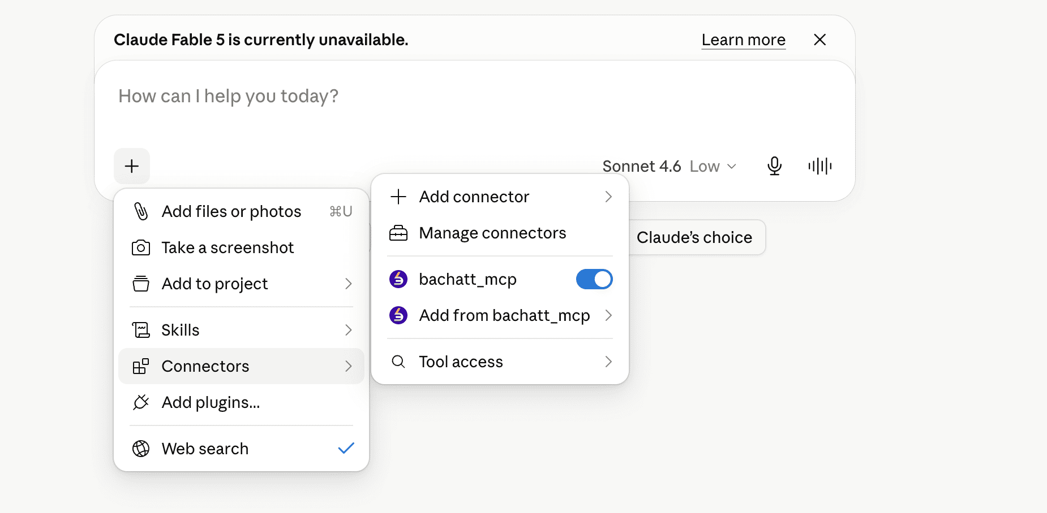The image size is (1047, 513).
Task: Expand the Connectors submenu chevron
Action: [349, 366]
